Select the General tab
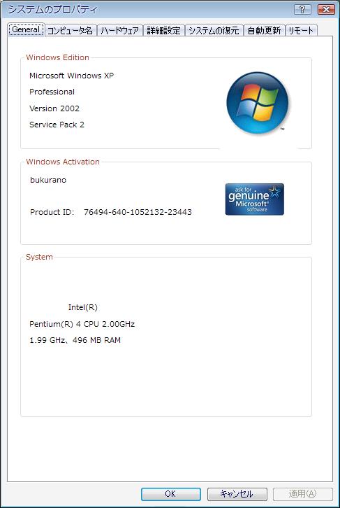340x508 pixels. point(26,30)
